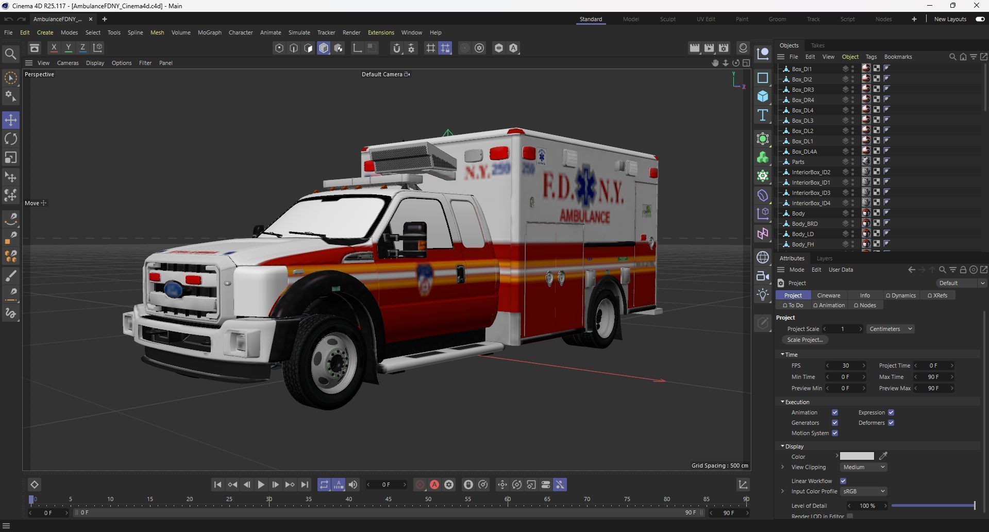Toggle X axis lock icon

point(54,48)
